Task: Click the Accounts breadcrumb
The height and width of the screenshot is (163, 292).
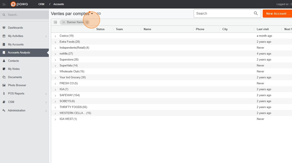Action: pyautogui.click(x=59, y=4)
